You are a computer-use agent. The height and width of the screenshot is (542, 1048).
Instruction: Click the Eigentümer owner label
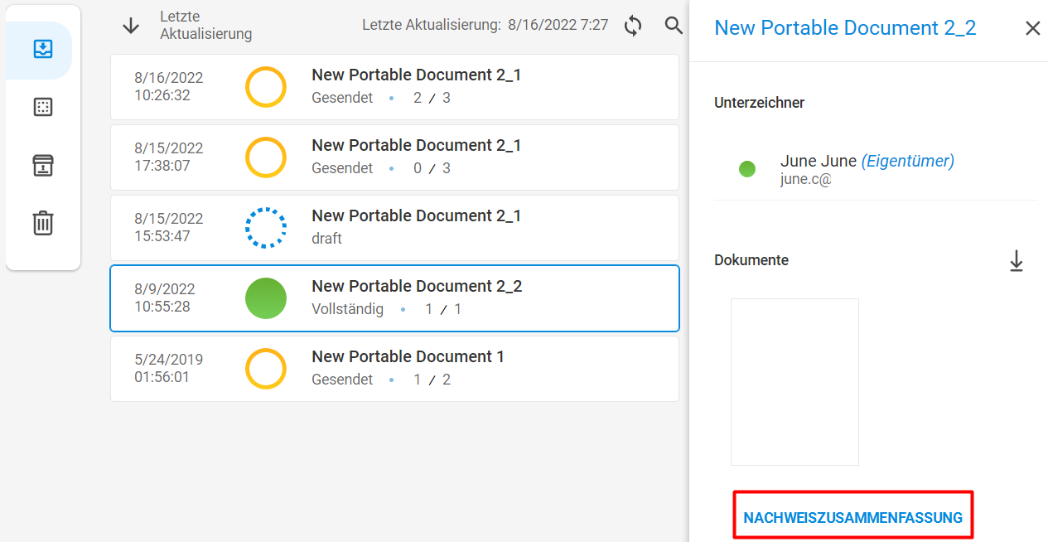tap(908, 161)
